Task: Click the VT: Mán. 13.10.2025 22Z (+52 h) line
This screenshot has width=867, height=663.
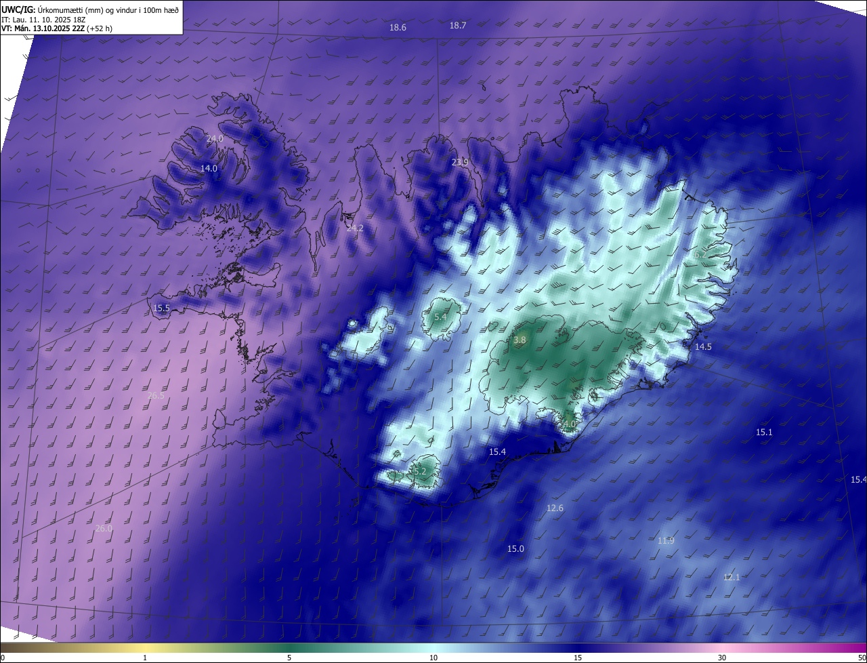Action: pyautogui.click(x=57, y=28)
